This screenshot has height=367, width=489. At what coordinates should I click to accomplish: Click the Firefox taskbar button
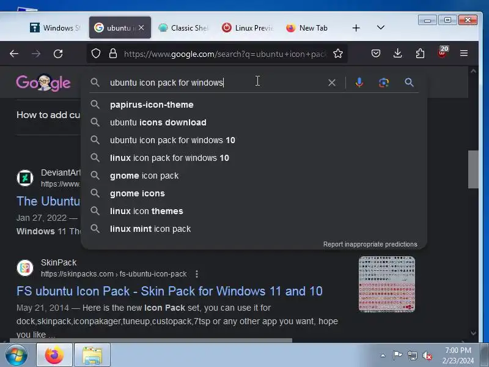(x=54, y=355)
